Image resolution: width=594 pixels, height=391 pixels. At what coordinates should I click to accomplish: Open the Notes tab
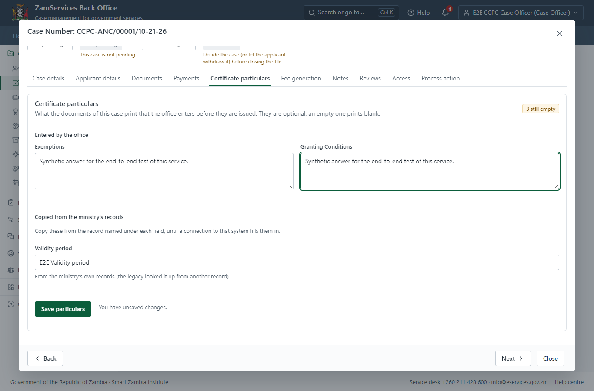[x=340, y=79]
